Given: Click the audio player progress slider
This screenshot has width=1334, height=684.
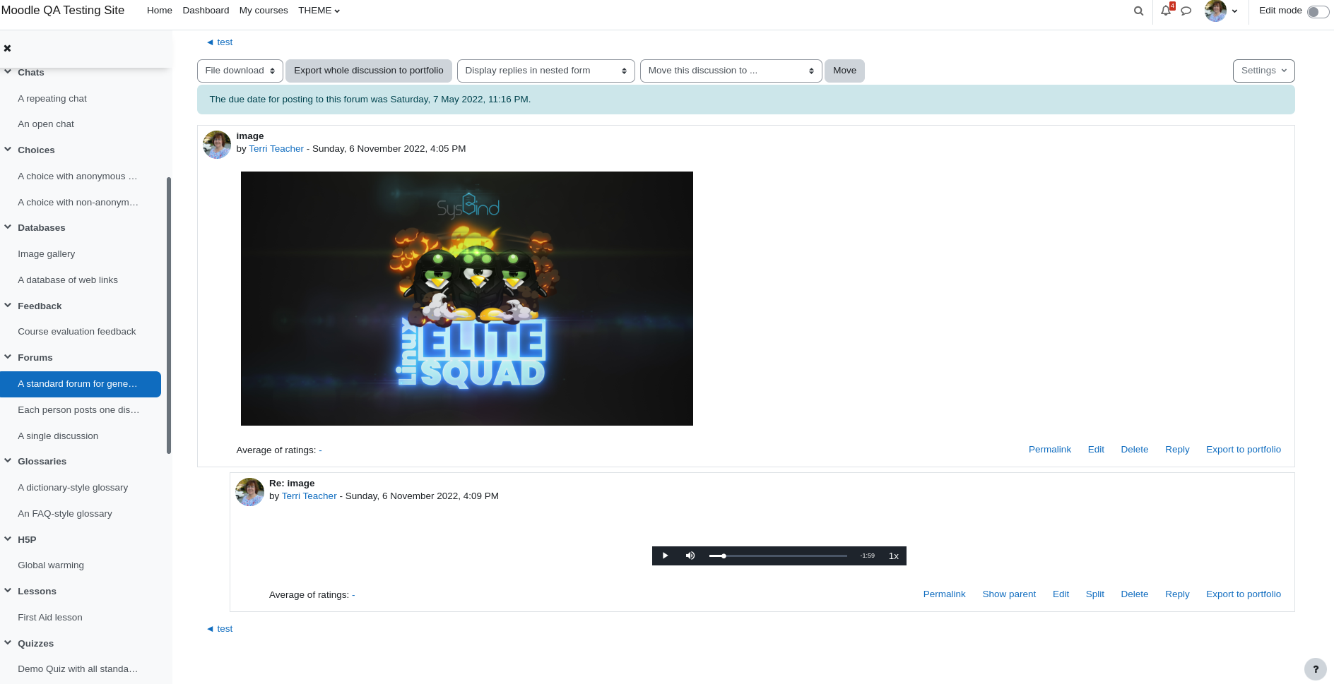Looking at the screenshot, I should point(778,556).
